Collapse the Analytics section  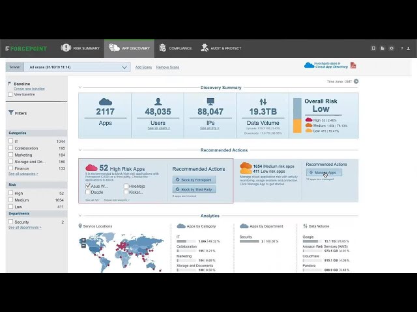(80, 216)
